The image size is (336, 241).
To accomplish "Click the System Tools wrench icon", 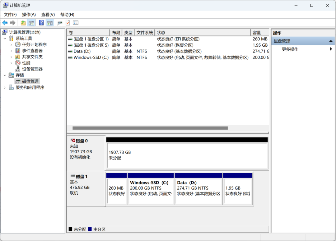I will click(12, 39).
